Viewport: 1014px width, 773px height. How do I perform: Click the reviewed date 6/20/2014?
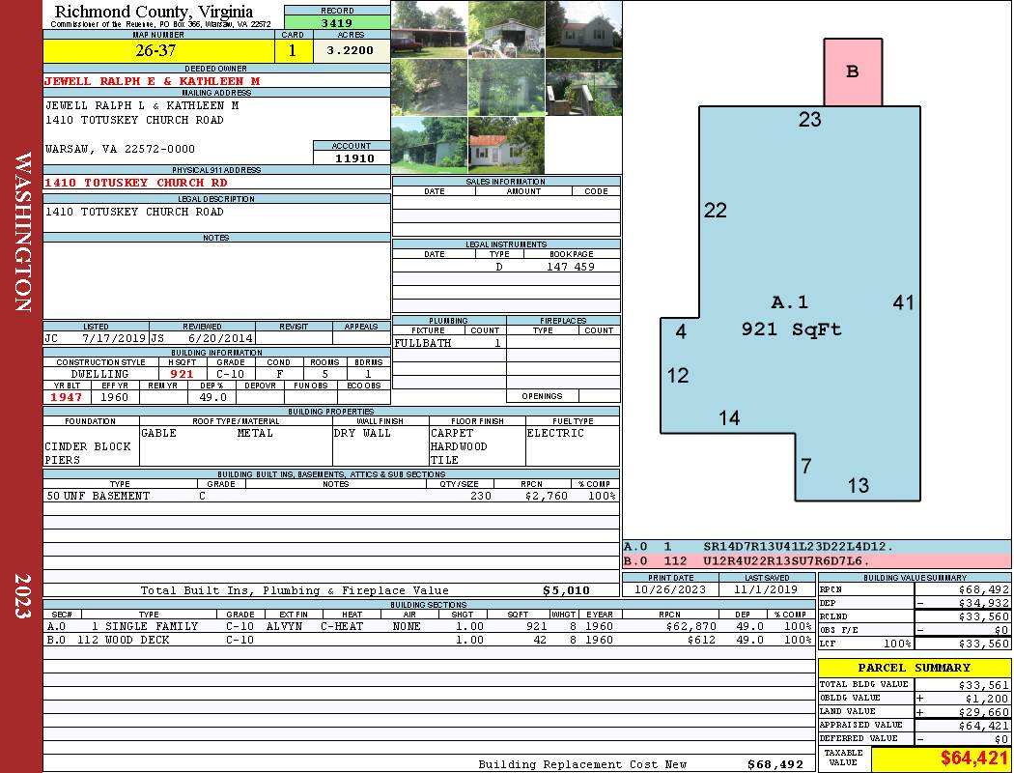point(220,337)
